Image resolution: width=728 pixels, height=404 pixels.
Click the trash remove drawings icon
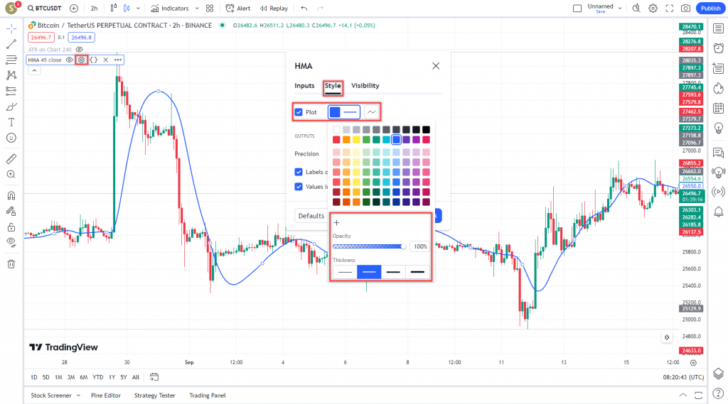tap(11, 264)
